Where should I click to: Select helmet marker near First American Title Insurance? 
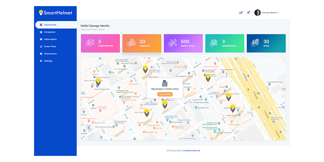click(208, 78)
